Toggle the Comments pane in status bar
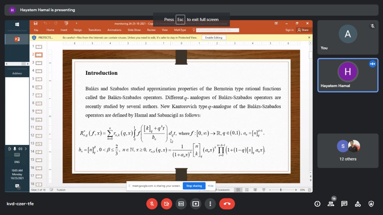The width and height of the screenshot is (383, 215). 222,190
